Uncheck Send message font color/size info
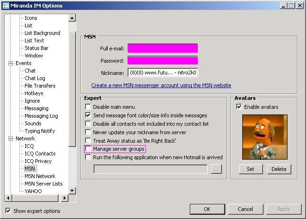Image resolution: width=306 pixels, height=219 pixels. [88, 115]
